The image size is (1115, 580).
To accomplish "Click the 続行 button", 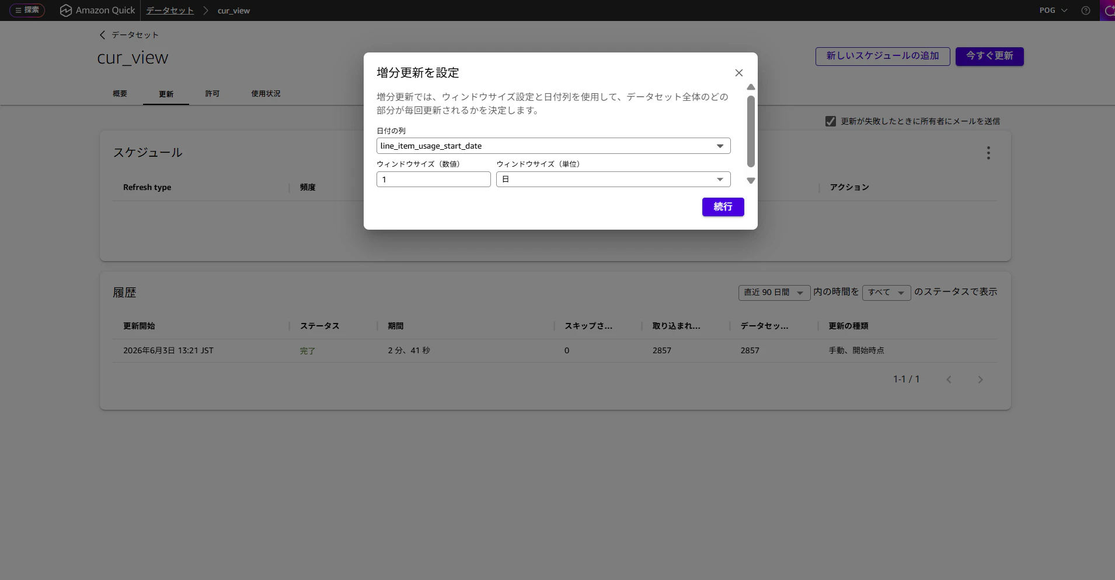I will (723, 207).
